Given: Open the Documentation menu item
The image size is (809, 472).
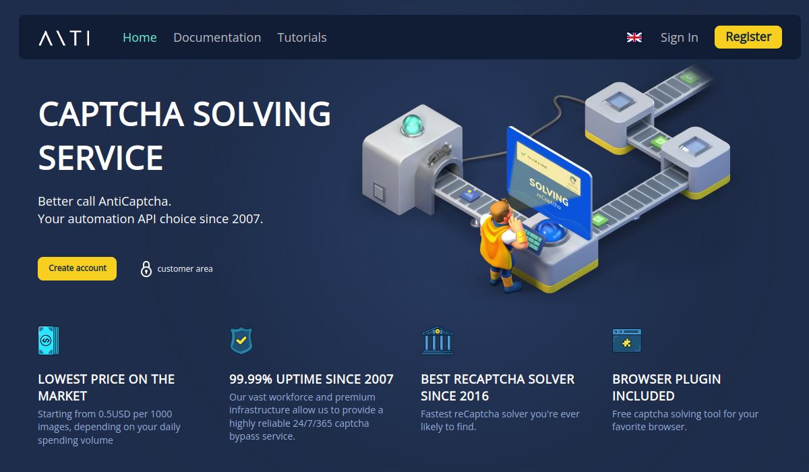Looking at the screenshot, I should coord(217,38).
